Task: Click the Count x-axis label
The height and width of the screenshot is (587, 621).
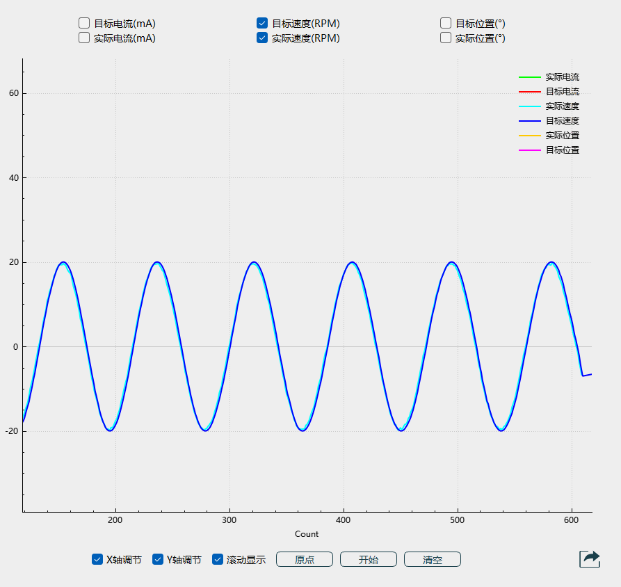Action: click(x=306, y=534)
